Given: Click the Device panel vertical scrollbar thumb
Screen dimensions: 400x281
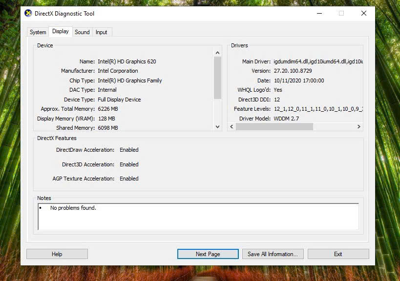Looking at the screenshot, I should coord(218,77).
